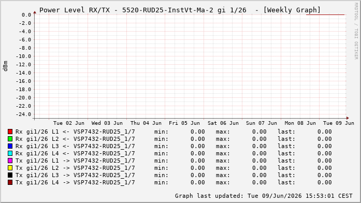Click the Tx gi1/26 L3 legend text
361x203 pixels.
coord(75,176)
